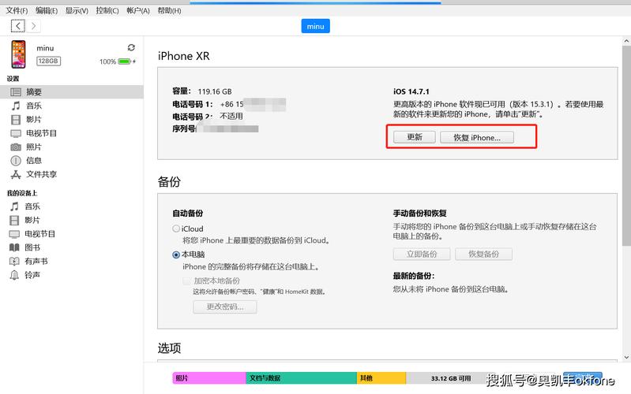631x394 pixels.
Task: Click the pink 照片 storage segment
Action: coord(209,378)
